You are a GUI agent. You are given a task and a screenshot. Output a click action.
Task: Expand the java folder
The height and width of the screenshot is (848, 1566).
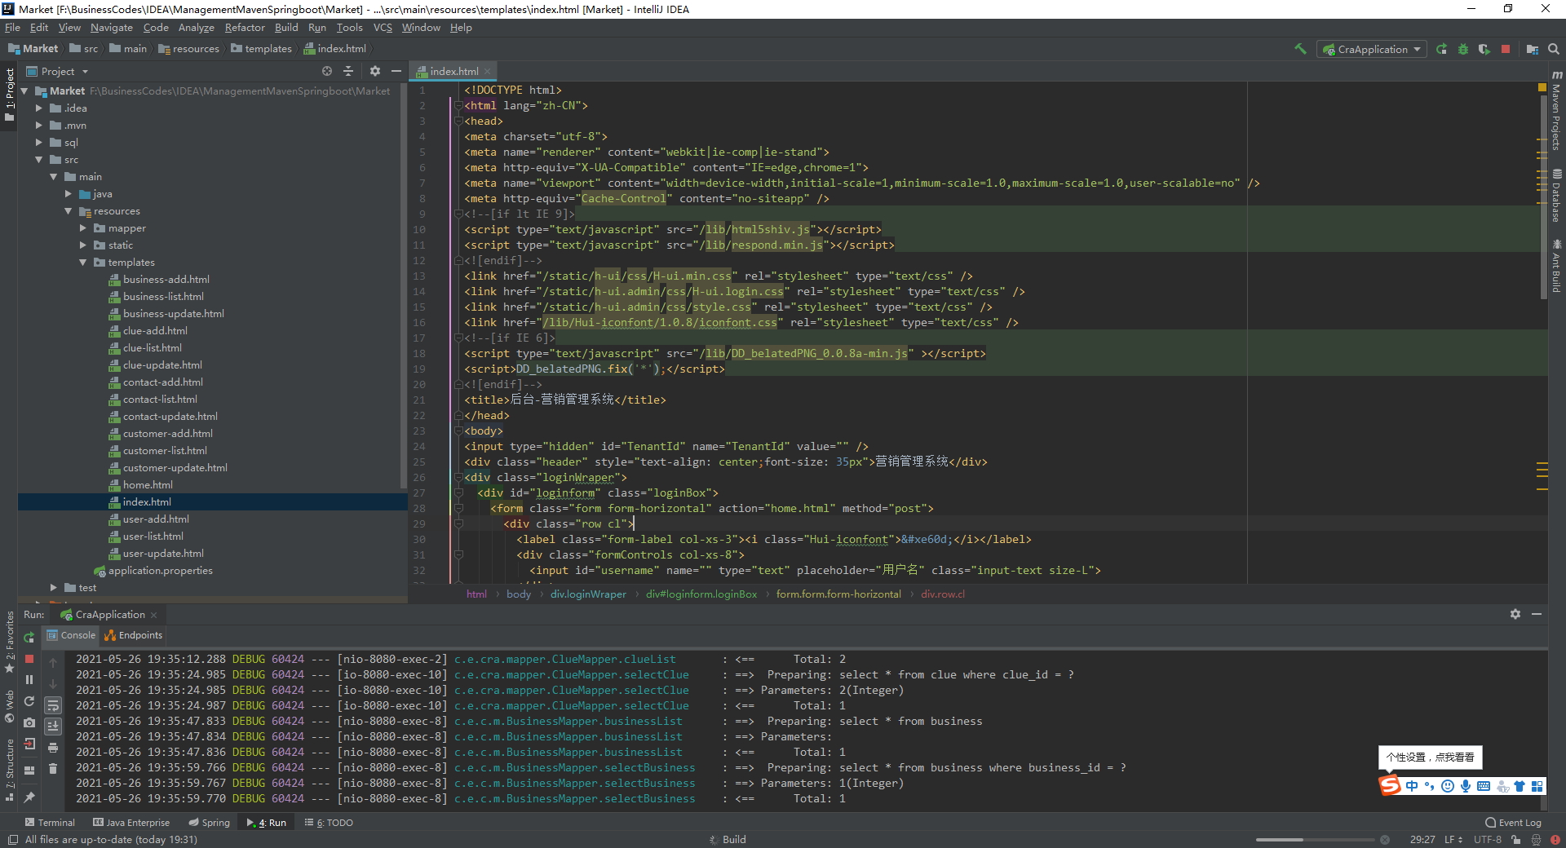pos(68,193)
